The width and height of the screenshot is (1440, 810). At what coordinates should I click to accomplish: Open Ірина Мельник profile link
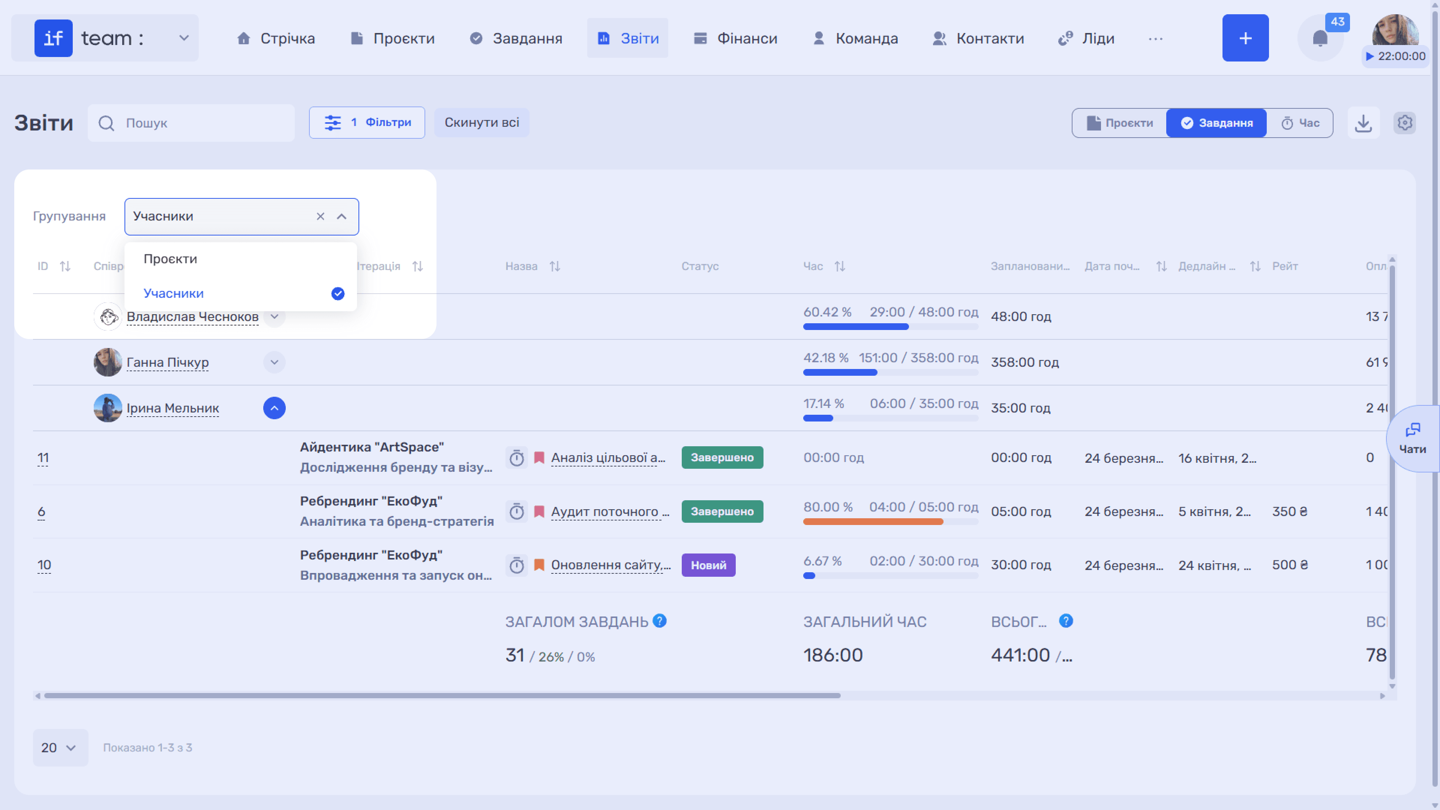173,408
